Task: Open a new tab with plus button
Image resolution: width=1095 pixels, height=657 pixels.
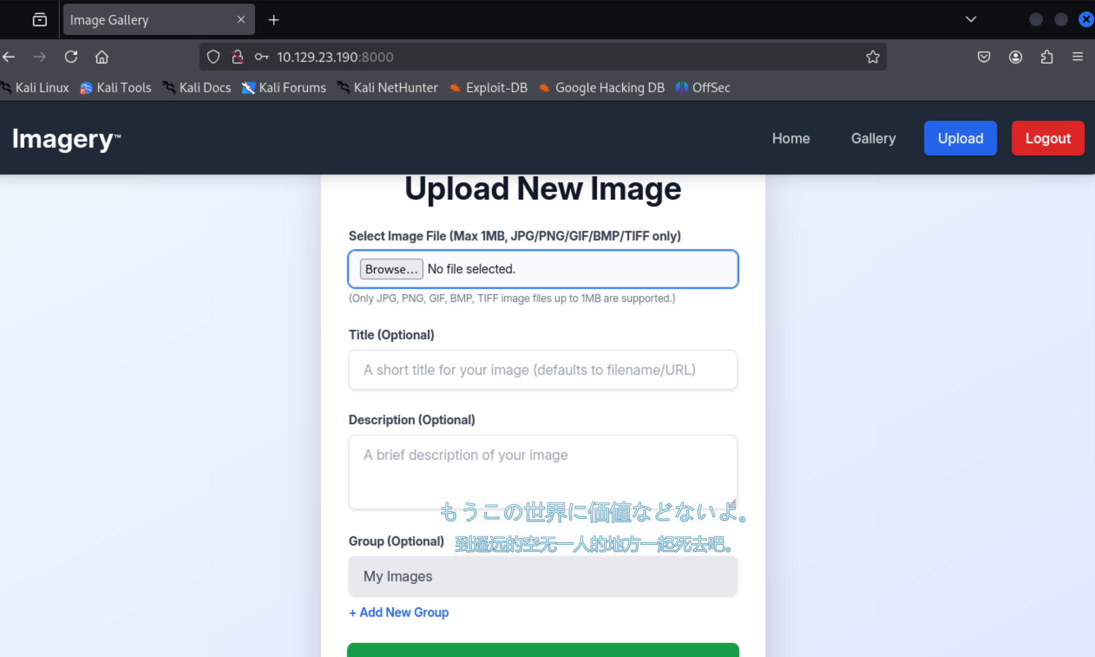Action: pos(274,20)
